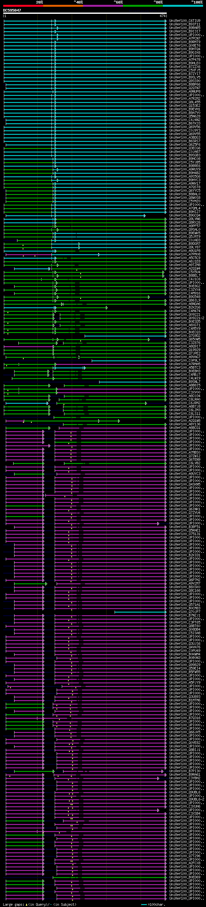Open hit UniRef100_B9IF11
Screen dimensions: 206x907
click(x=185, y=24)
